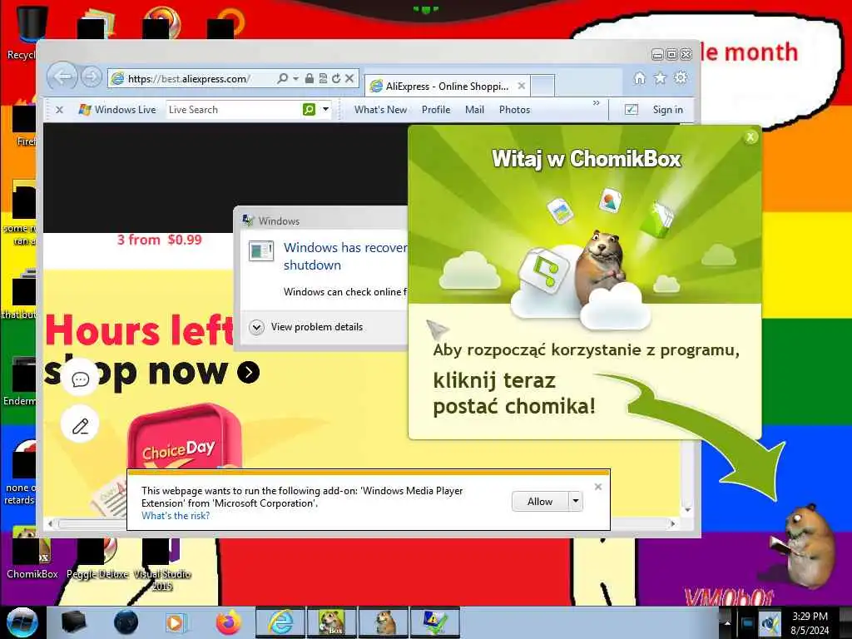Screen dimensions: 852x639
Task: Open the Windows Start orb
Action: [22, 622]
